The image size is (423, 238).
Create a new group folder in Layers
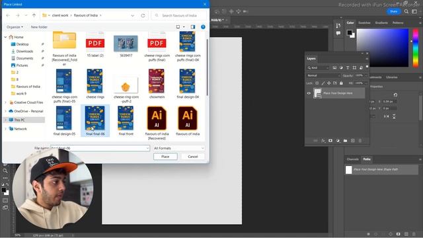[345, 141]
